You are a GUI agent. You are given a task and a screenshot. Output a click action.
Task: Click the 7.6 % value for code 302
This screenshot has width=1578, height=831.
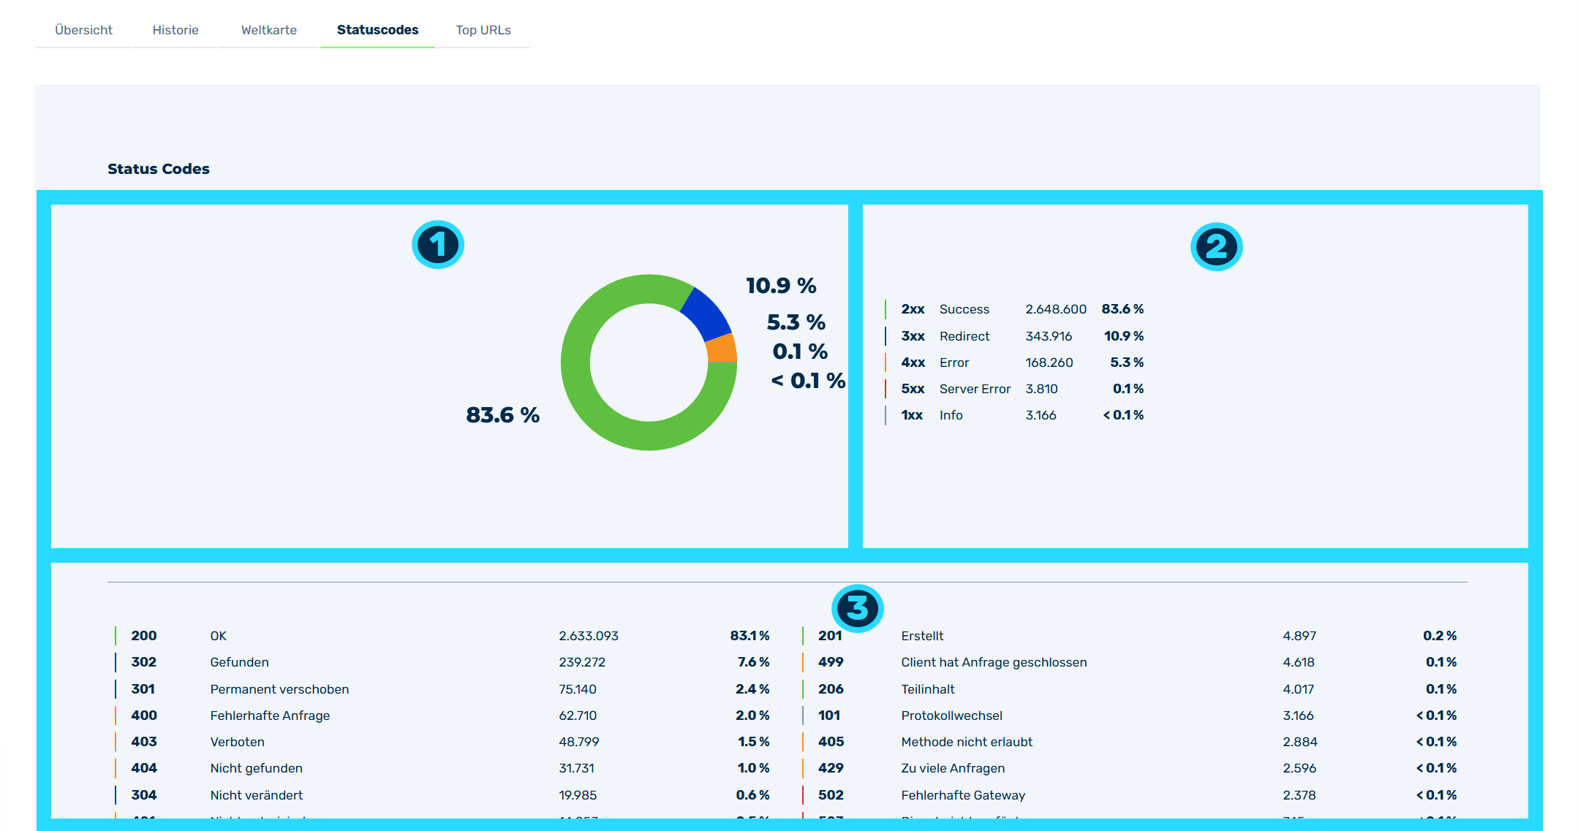tap(753, 662)
